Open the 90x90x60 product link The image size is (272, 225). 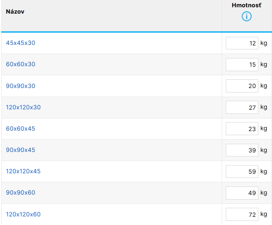pos(21,192)
